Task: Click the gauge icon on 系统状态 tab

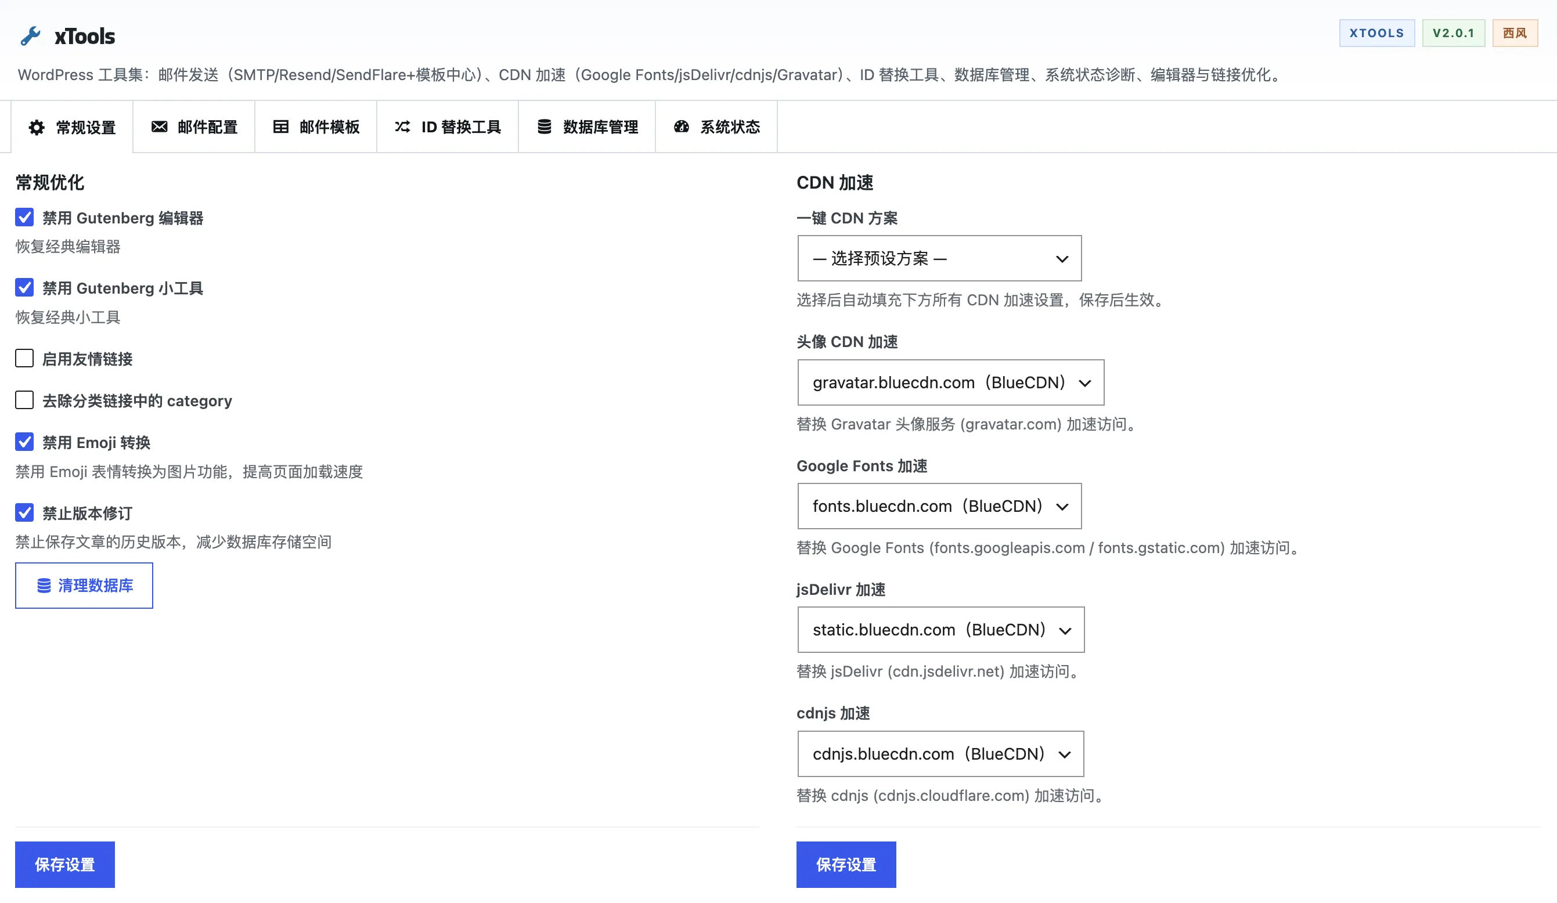Action: (x=680, y=127)
